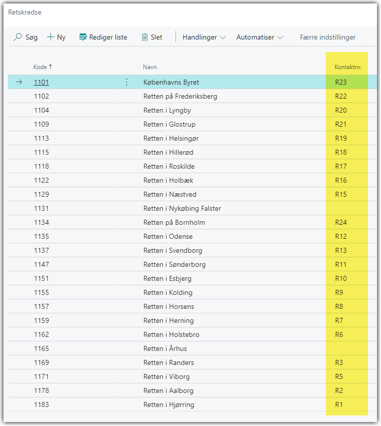
Task: Open the Automatiser menu
Action: click(260, 37)
